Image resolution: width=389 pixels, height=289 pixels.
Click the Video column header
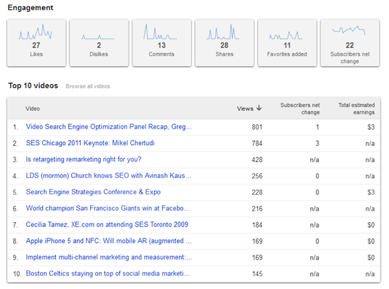point(32,109)
